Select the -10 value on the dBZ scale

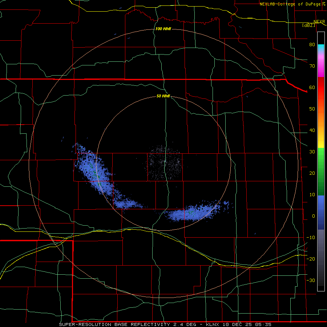pos(311,238)
